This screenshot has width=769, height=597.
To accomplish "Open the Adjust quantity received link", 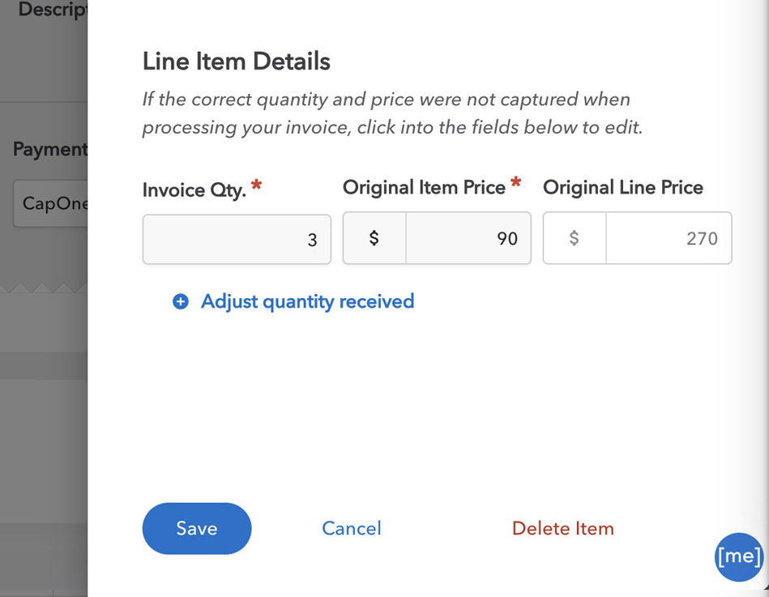I will (307, 301).
